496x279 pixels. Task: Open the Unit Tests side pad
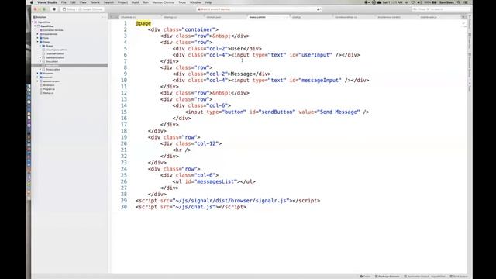(470, 87)
